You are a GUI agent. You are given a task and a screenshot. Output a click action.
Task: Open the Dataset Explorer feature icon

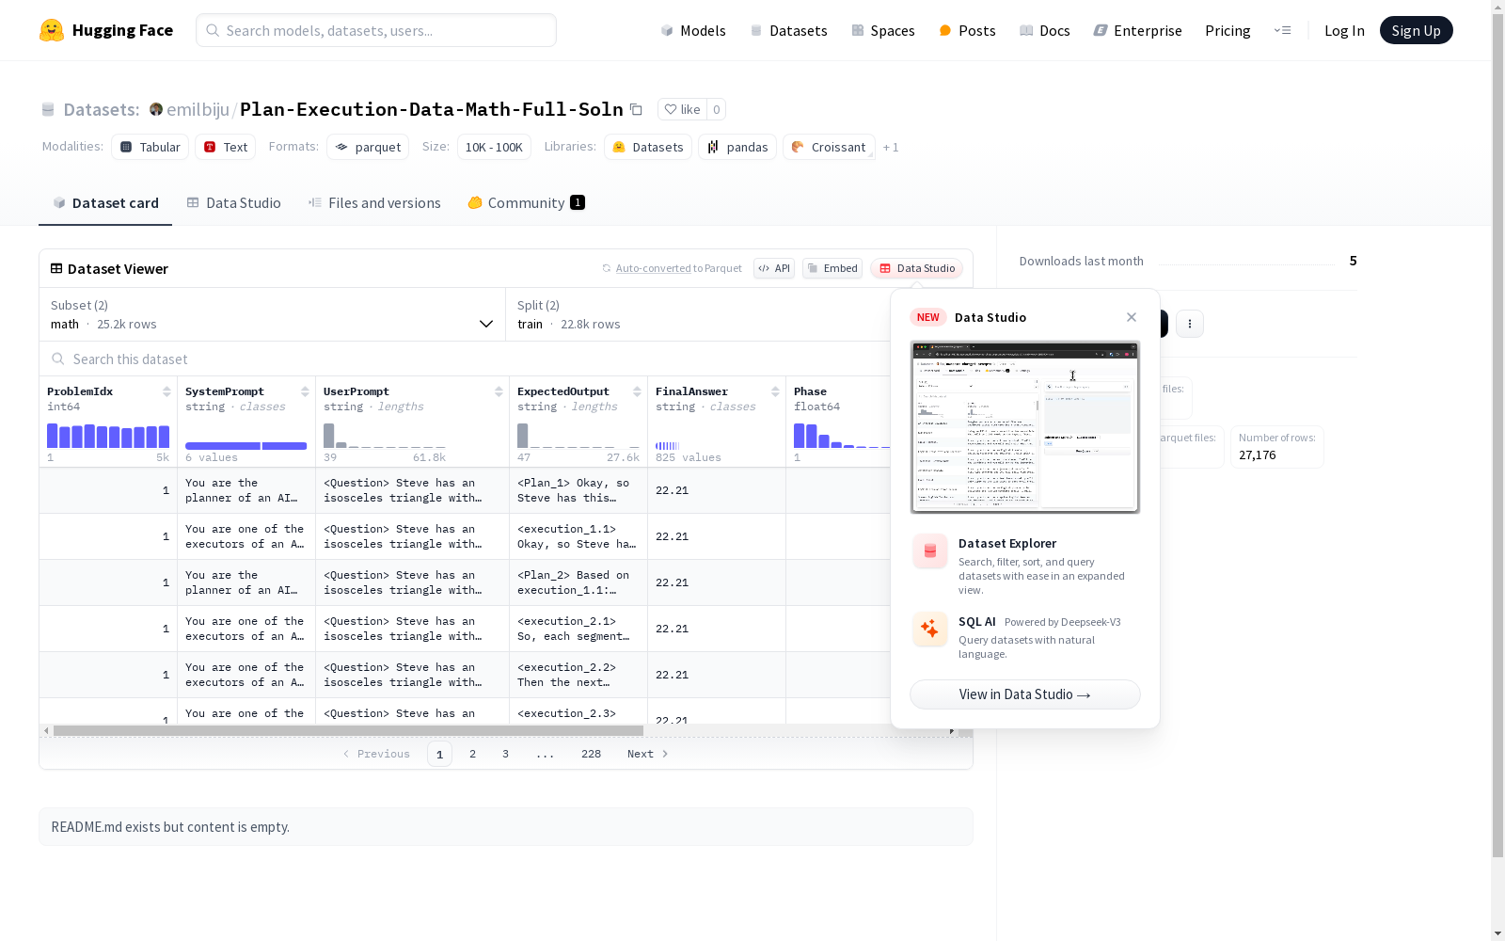[x=930, y=551]
